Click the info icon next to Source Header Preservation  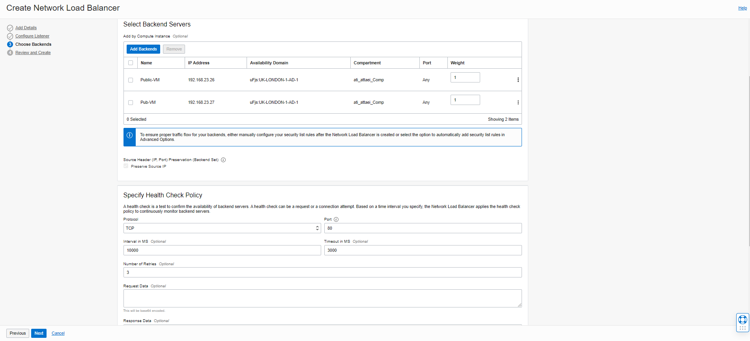tap(223, 160)
